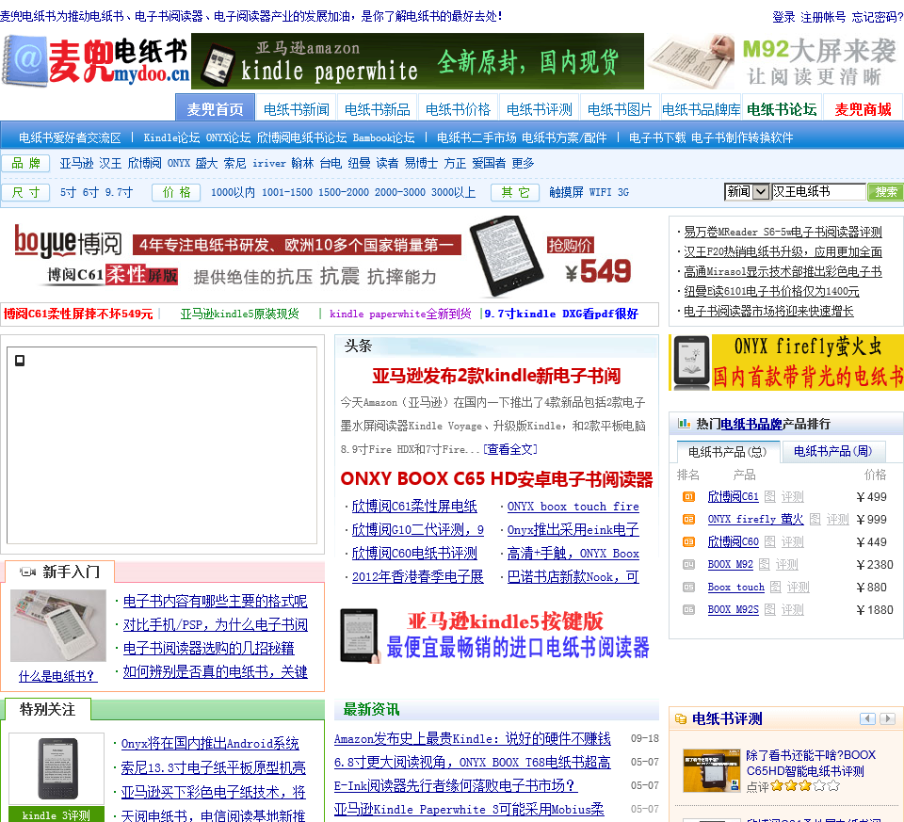The width and height of the screenshot is (904, 822).
Task: Click the 评测 link beside 欣博阅C61
Action: (792, 496)
